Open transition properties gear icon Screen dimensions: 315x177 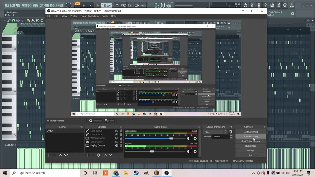point(231,132)
